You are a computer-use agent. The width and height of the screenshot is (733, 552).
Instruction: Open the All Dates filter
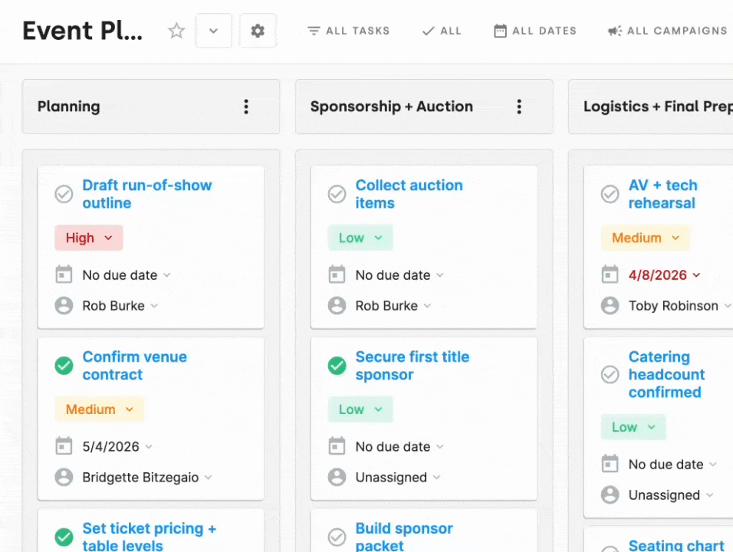(x=535, y=31)
